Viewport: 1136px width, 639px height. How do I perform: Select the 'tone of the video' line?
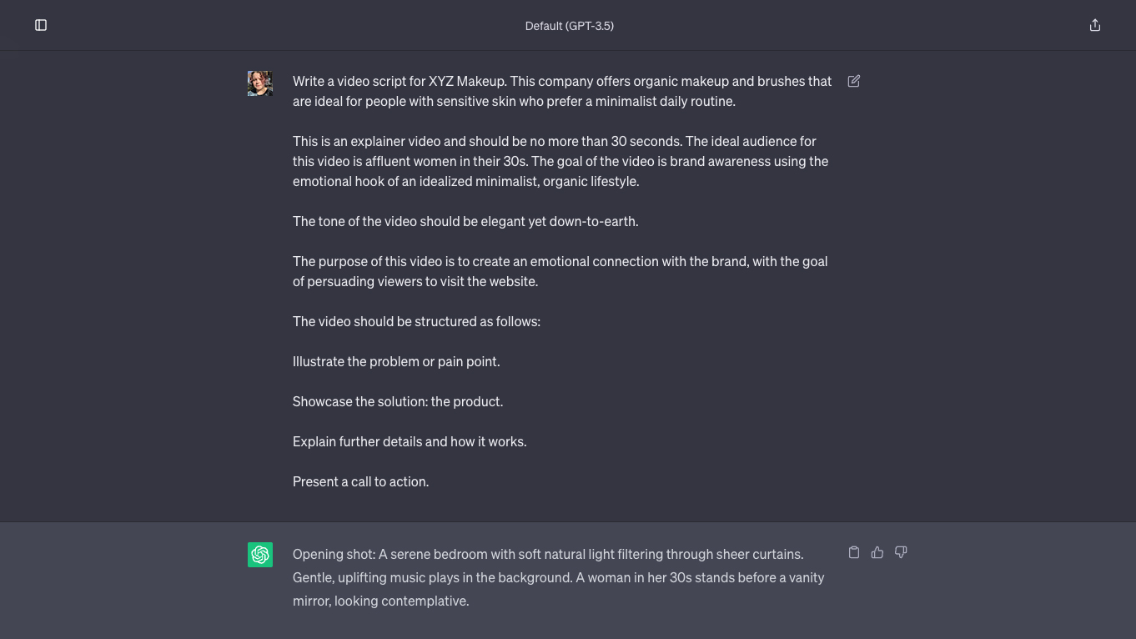(x=465, y=221)
